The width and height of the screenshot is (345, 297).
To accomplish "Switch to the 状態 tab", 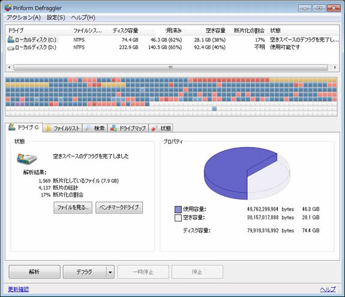I will click(161, 128).
